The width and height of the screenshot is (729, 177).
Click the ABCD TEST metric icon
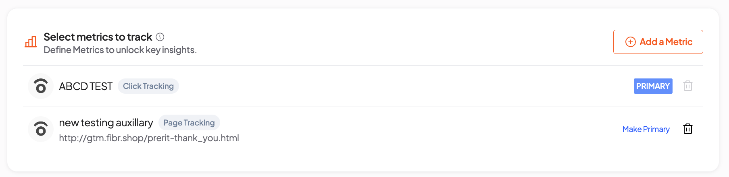[x=41, y=86]
